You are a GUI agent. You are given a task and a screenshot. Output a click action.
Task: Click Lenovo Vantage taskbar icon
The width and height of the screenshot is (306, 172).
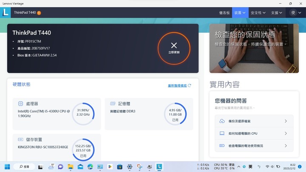coord(159,167)
